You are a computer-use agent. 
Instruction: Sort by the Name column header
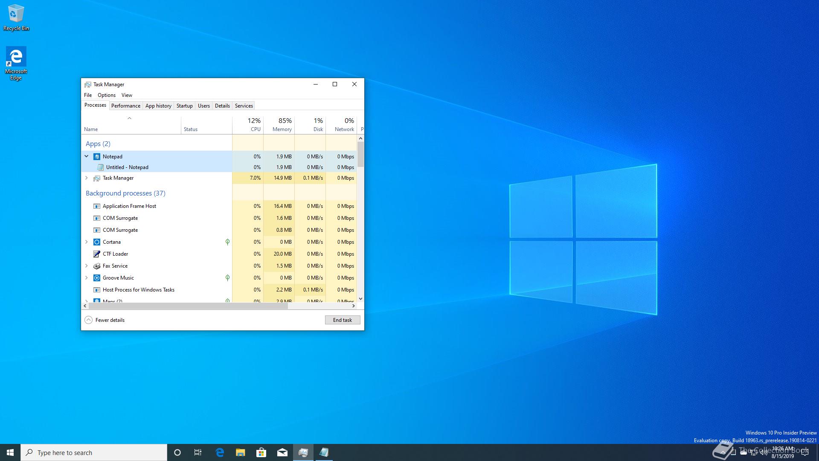click(x=131, y=125)
